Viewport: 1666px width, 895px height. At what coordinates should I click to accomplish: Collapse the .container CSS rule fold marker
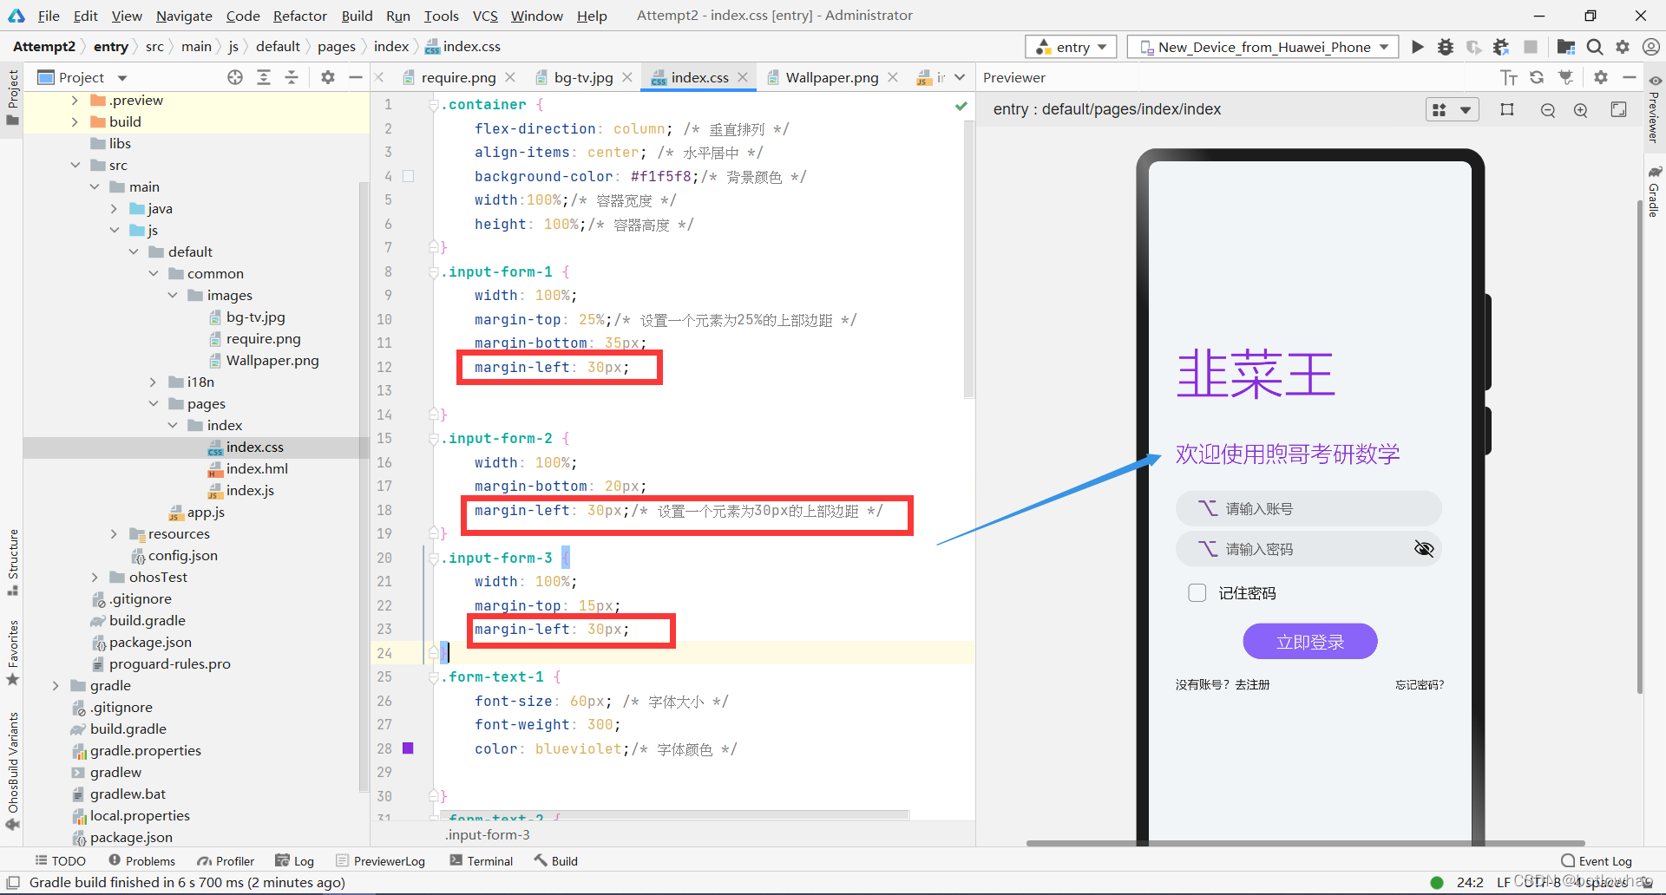(433, 105)
